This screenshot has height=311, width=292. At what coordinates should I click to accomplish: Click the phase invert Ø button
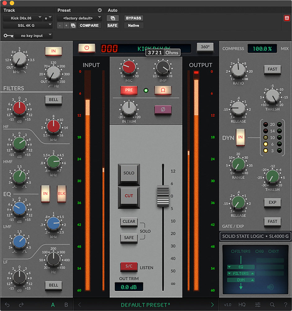[x=163, y=110]
